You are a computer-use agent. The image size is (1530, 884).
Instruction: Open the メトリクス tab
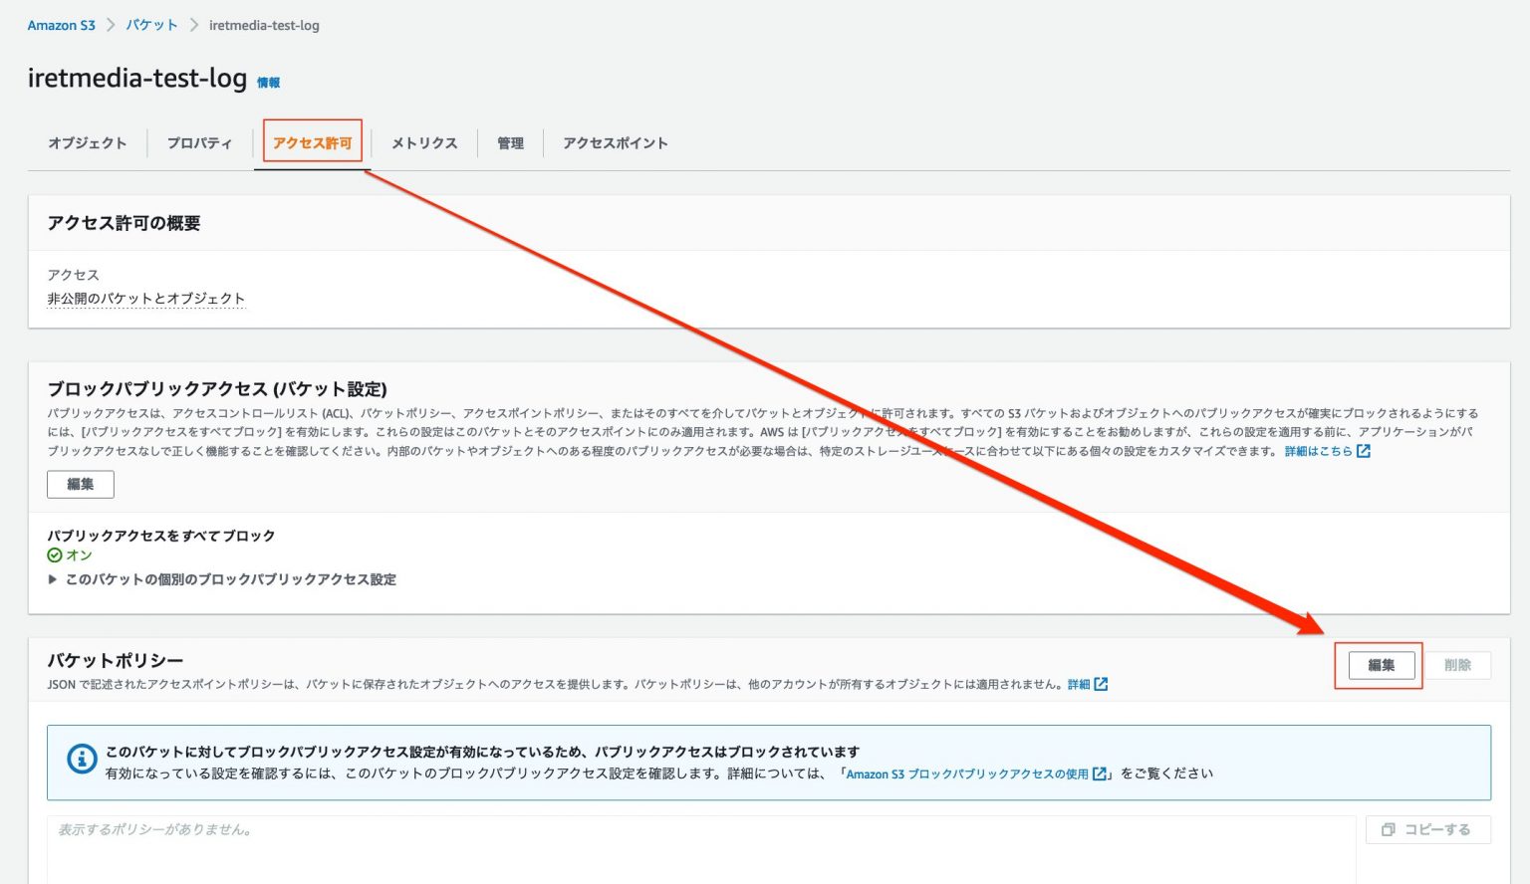pyautogui.click(x=423, y=142)
